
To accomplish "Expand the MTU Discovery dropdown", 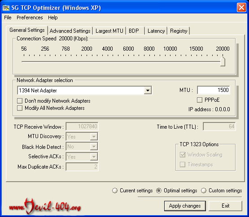I will point(94,136).
